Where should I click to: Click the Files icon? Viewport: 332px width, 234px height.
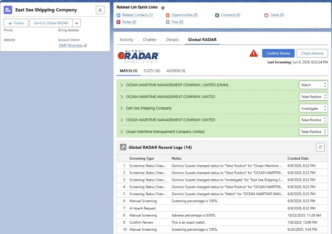(168, 22)
